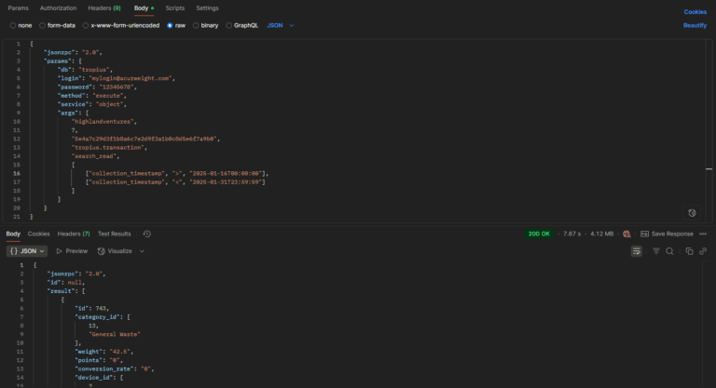Click the "2025-01-16T00:00:00" timestamp value
The width and height of the screenshot is (716, 388).
pos(226,174)
